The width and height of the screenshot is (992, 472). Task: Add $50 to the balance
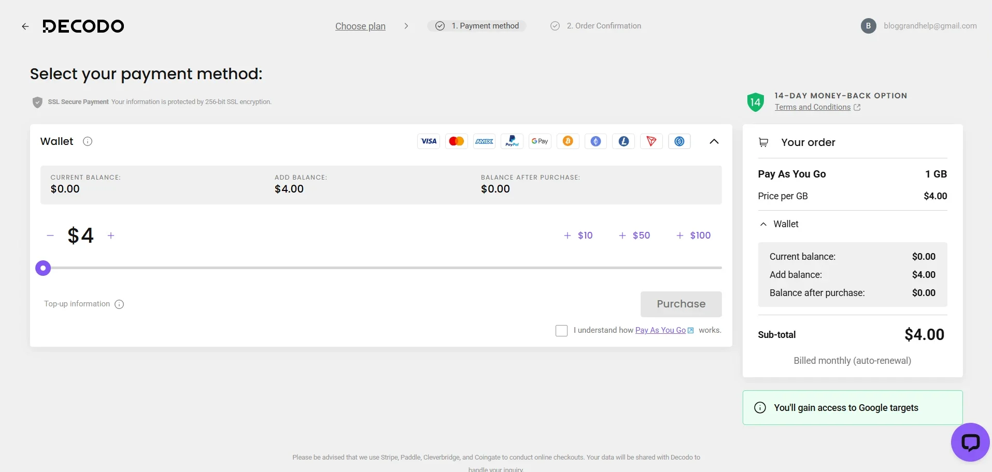pos(634,235)
